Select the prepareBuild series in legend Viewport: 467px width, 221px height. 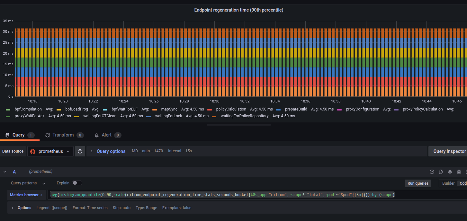pyautogui.click(x=296, y=109)
